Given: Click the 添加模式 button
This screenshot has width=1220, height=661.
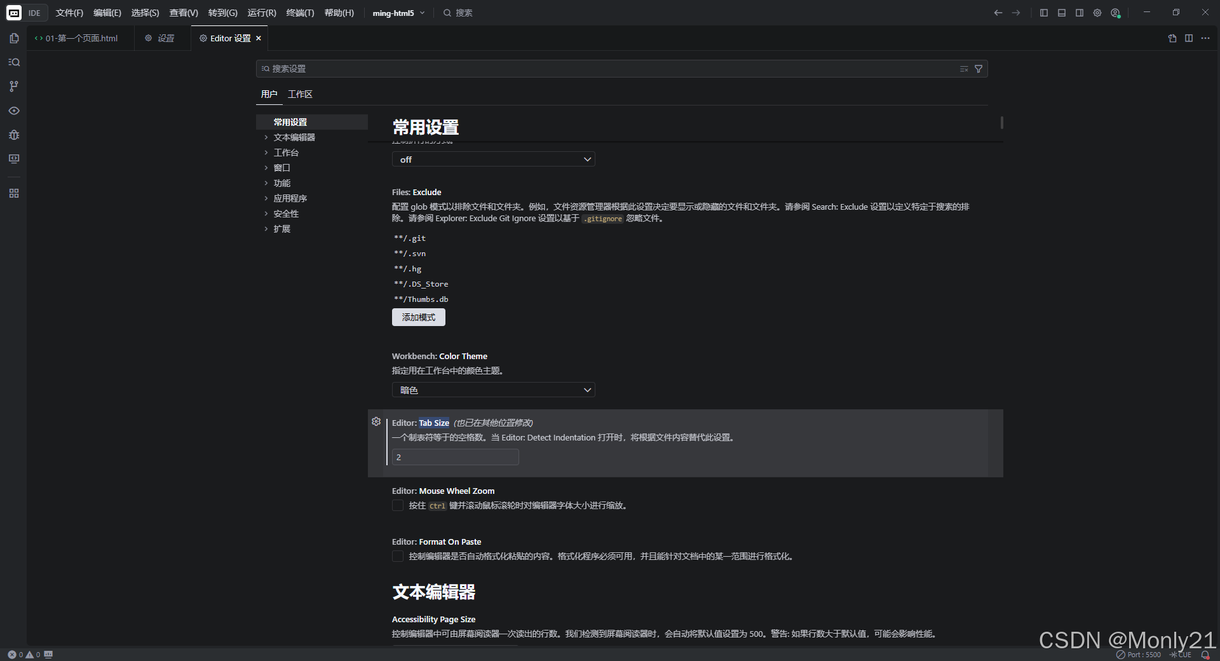Looking at the screenshot, I should pyautogui.click(x=419, y=317).
